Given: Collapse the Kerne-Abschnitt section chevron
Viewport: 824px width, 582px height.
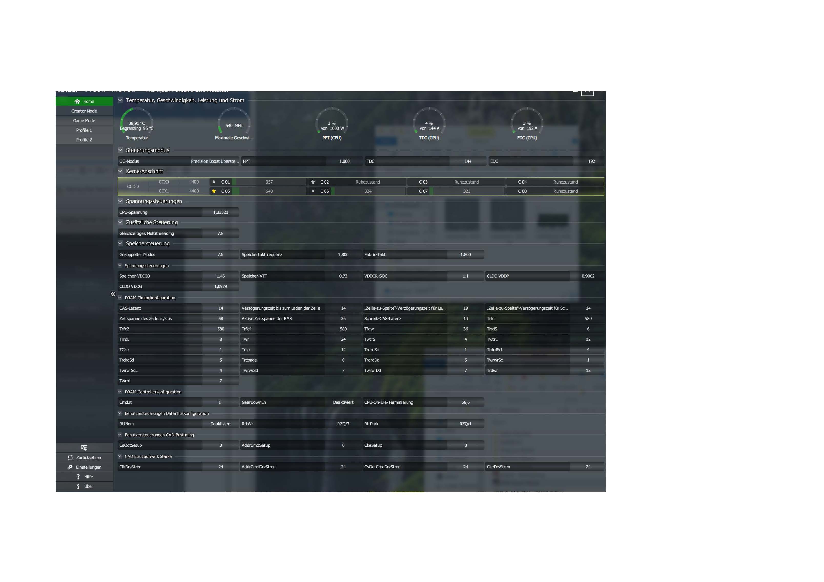Looking at the screenshot, I should point(121,171).
